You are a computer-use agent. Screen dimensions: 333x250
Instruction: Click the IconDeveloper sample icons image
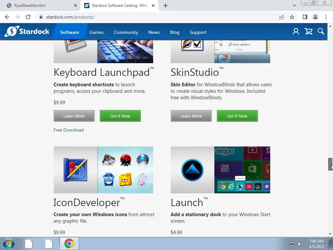pyautogui.click(x=125, y=170)
